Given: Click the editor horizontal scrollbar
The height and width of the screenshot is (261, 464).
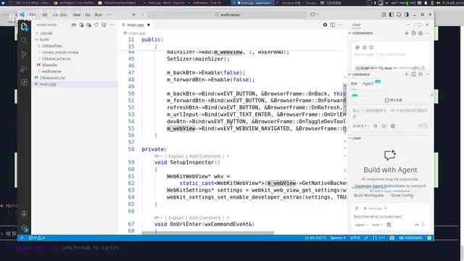Looking at the screenshot, I should pos(208,233).
